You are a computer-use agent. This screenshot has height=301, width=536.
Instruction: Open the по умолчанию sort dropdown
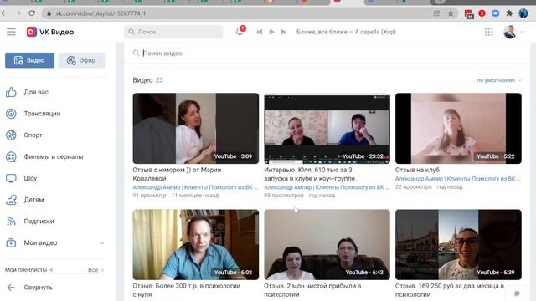pyautogui.click(x=499, y=80)
